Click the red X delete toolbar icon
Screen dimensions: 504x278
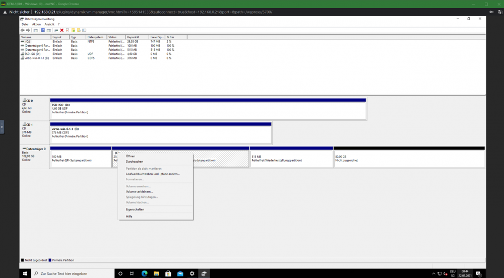[x=61, y=30]
